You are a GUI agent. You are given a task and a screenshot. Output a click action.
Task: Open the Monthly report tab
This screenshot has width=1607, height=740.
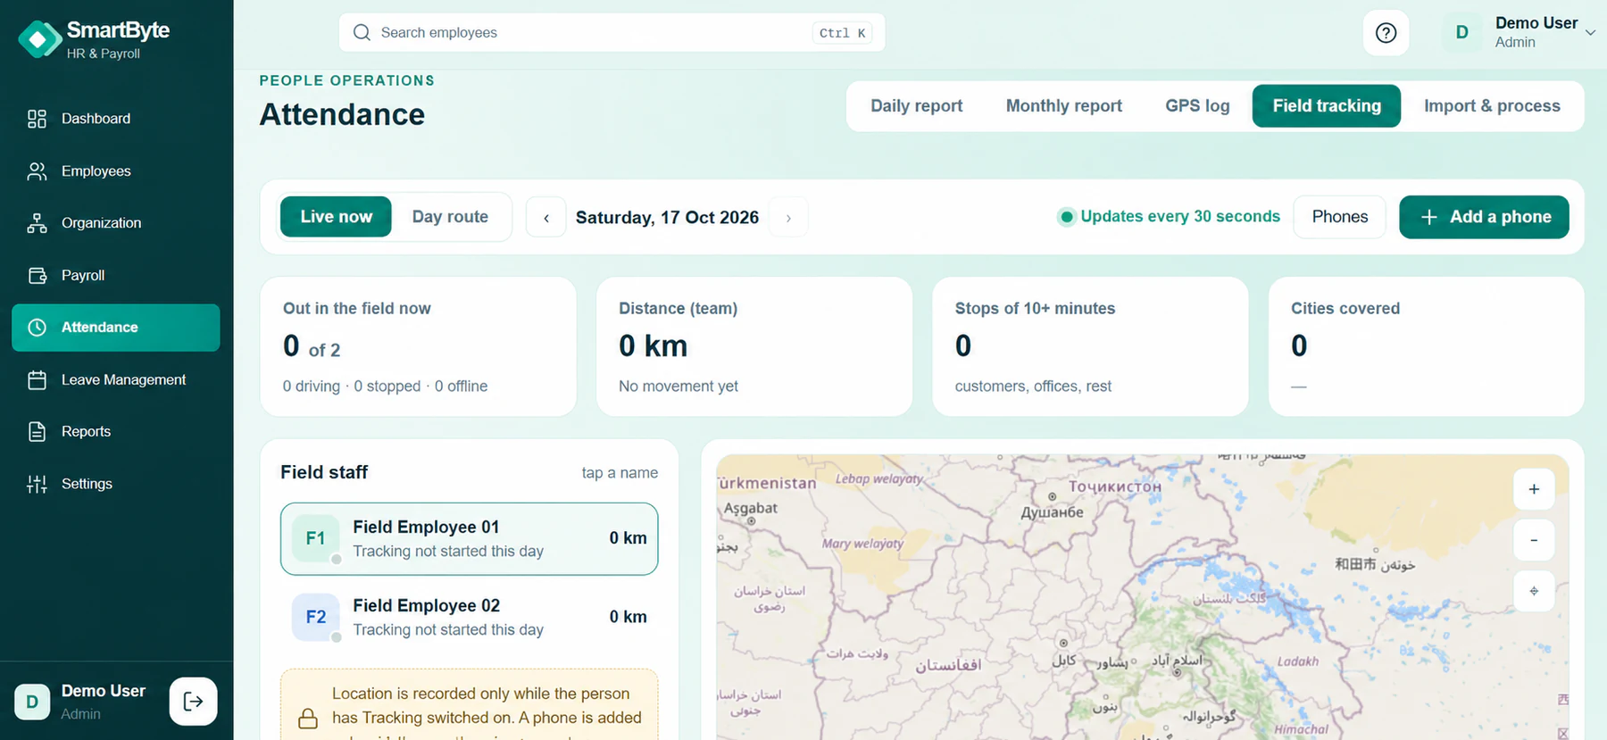(x=1064, y=106)
